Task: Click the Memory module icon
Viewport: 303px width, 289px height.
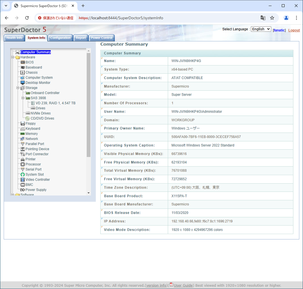Action: click(23, 134)
